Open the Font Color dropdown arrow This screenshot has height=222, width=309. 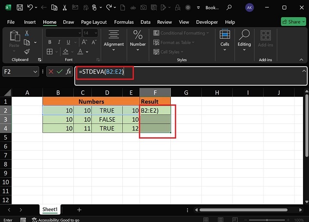(87, 52)
